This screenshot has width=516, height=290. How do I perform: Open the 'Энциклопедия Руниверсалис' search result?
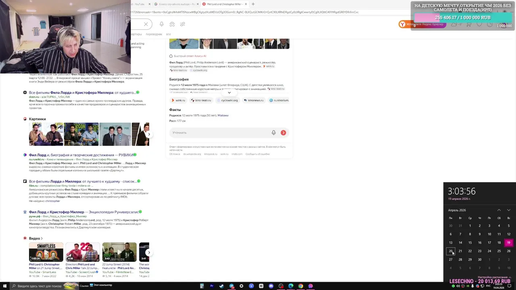tap(84, 212)
